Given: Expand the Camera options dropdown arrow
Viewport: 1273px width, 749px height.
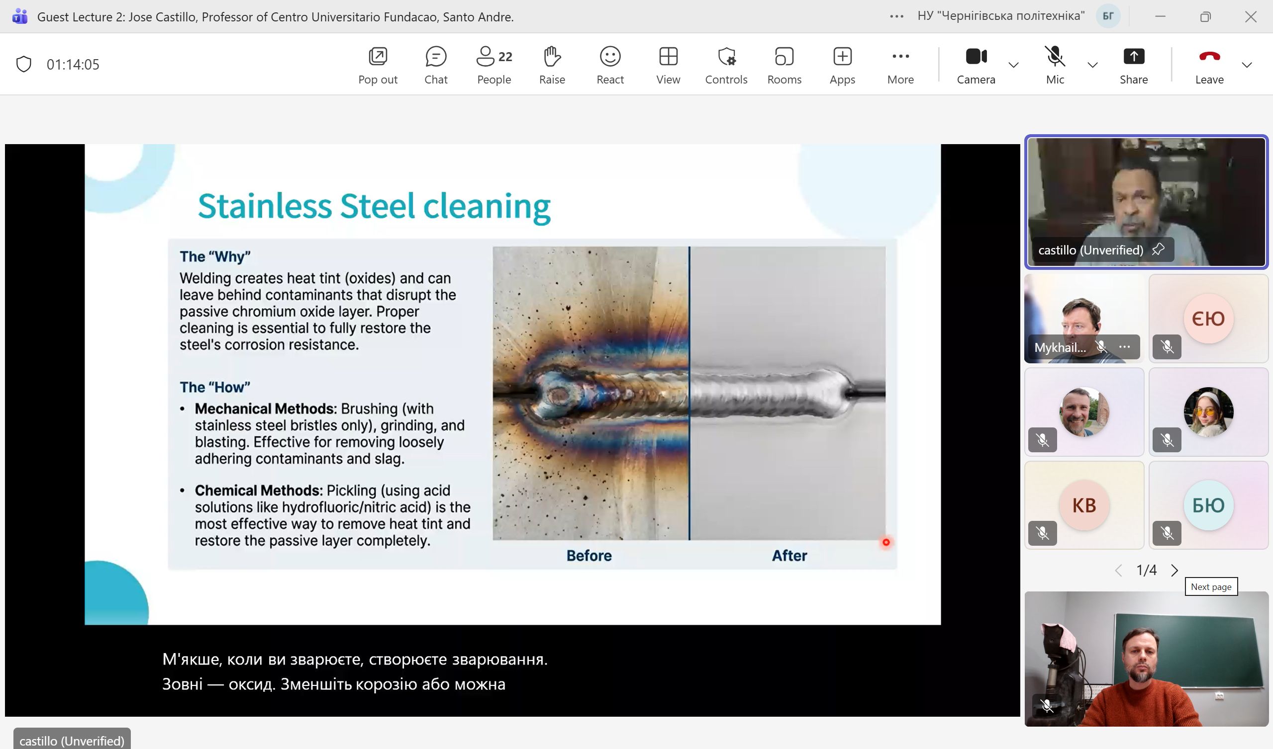Looking at the screenshot, I should coord(1013,65).
